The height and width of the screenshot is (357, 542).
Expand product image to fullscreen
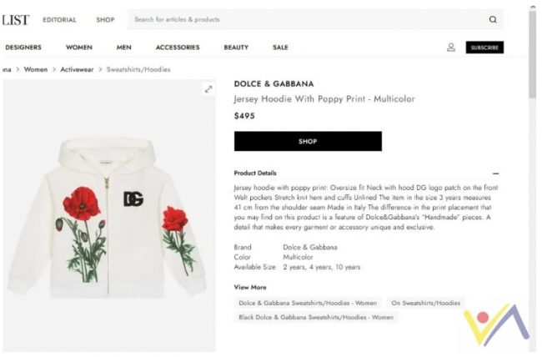click(208, 89)
